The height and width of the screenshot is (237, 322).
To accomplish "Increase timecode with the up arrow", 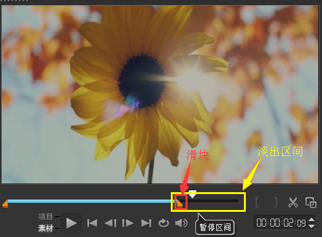I will point(312,220).
